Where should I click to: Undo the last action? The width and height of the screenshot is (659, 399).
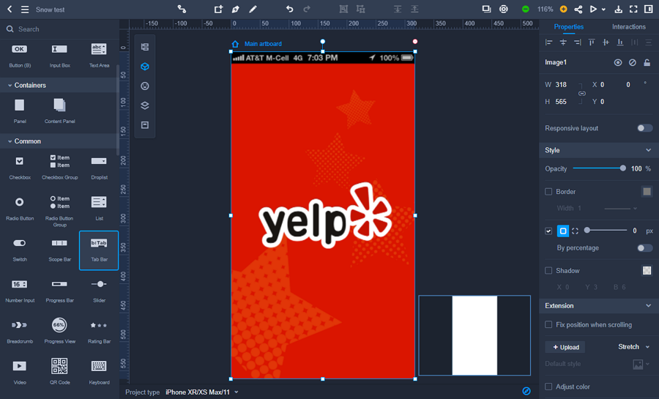coord(289,9)
